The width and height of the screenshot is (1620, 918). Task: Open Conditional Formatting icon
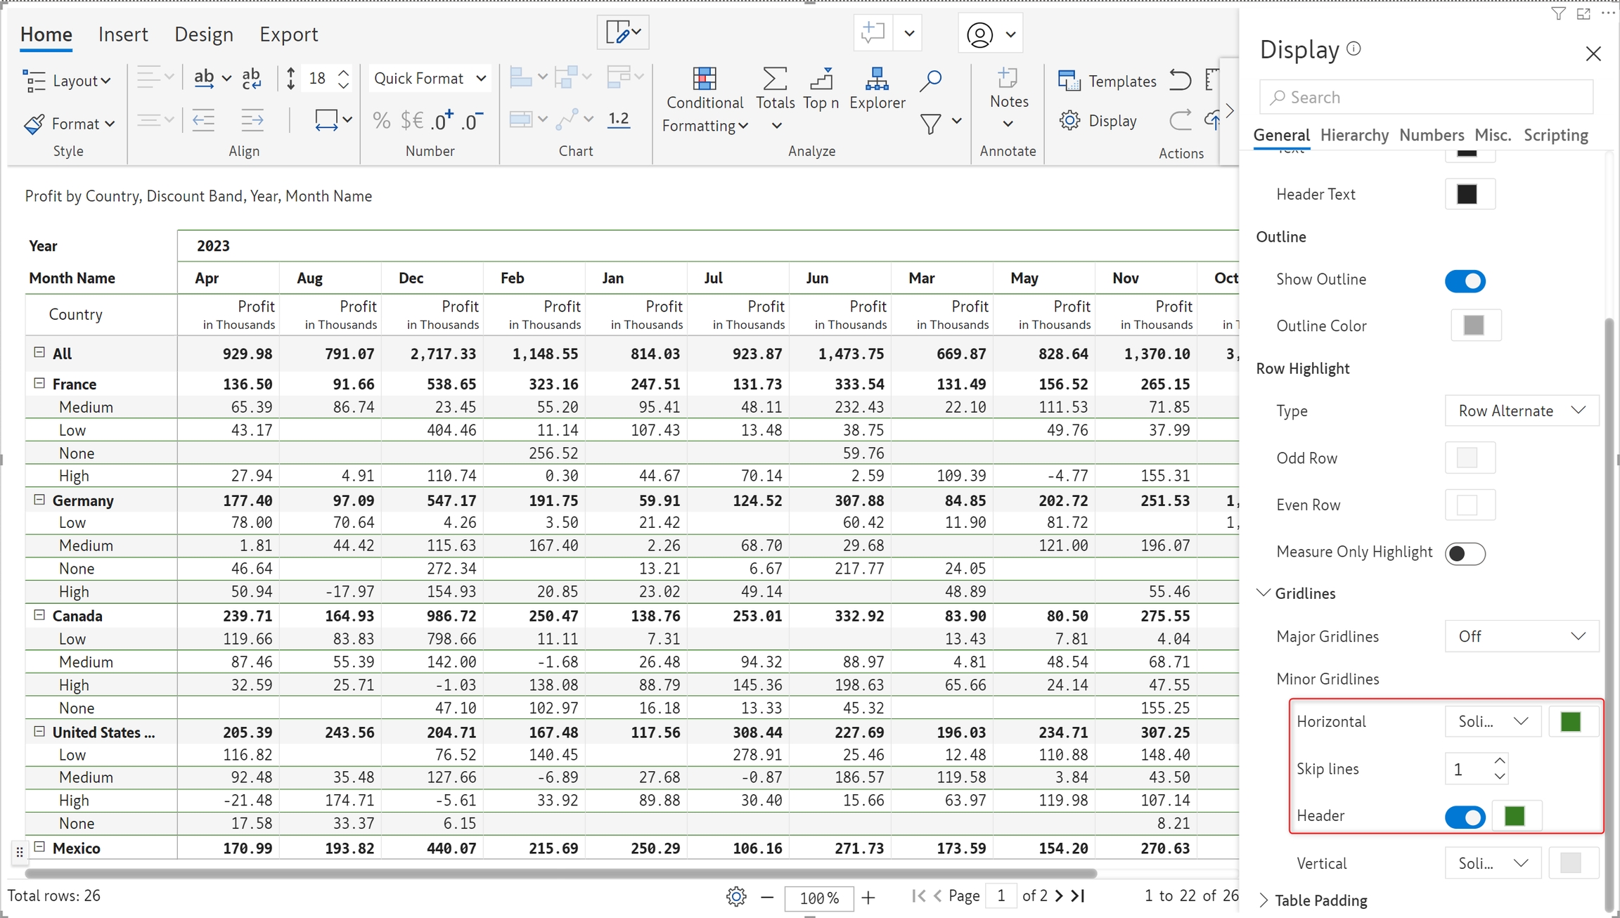[x=705, y=79]
